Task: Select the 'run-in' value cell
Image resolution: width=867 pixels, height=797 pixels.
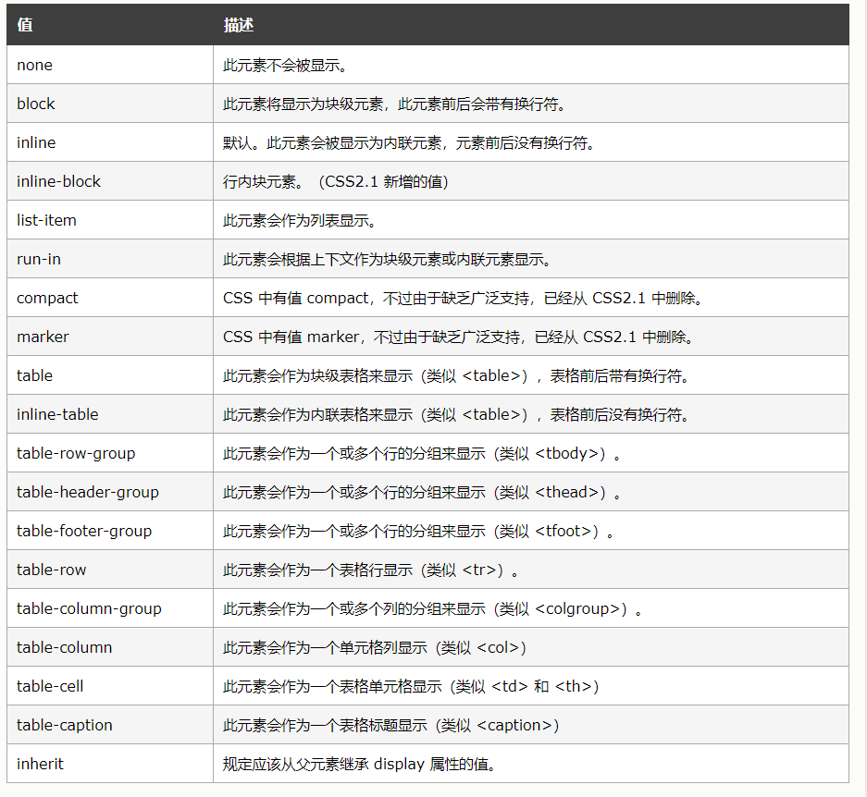Action: tap(110, 259)
